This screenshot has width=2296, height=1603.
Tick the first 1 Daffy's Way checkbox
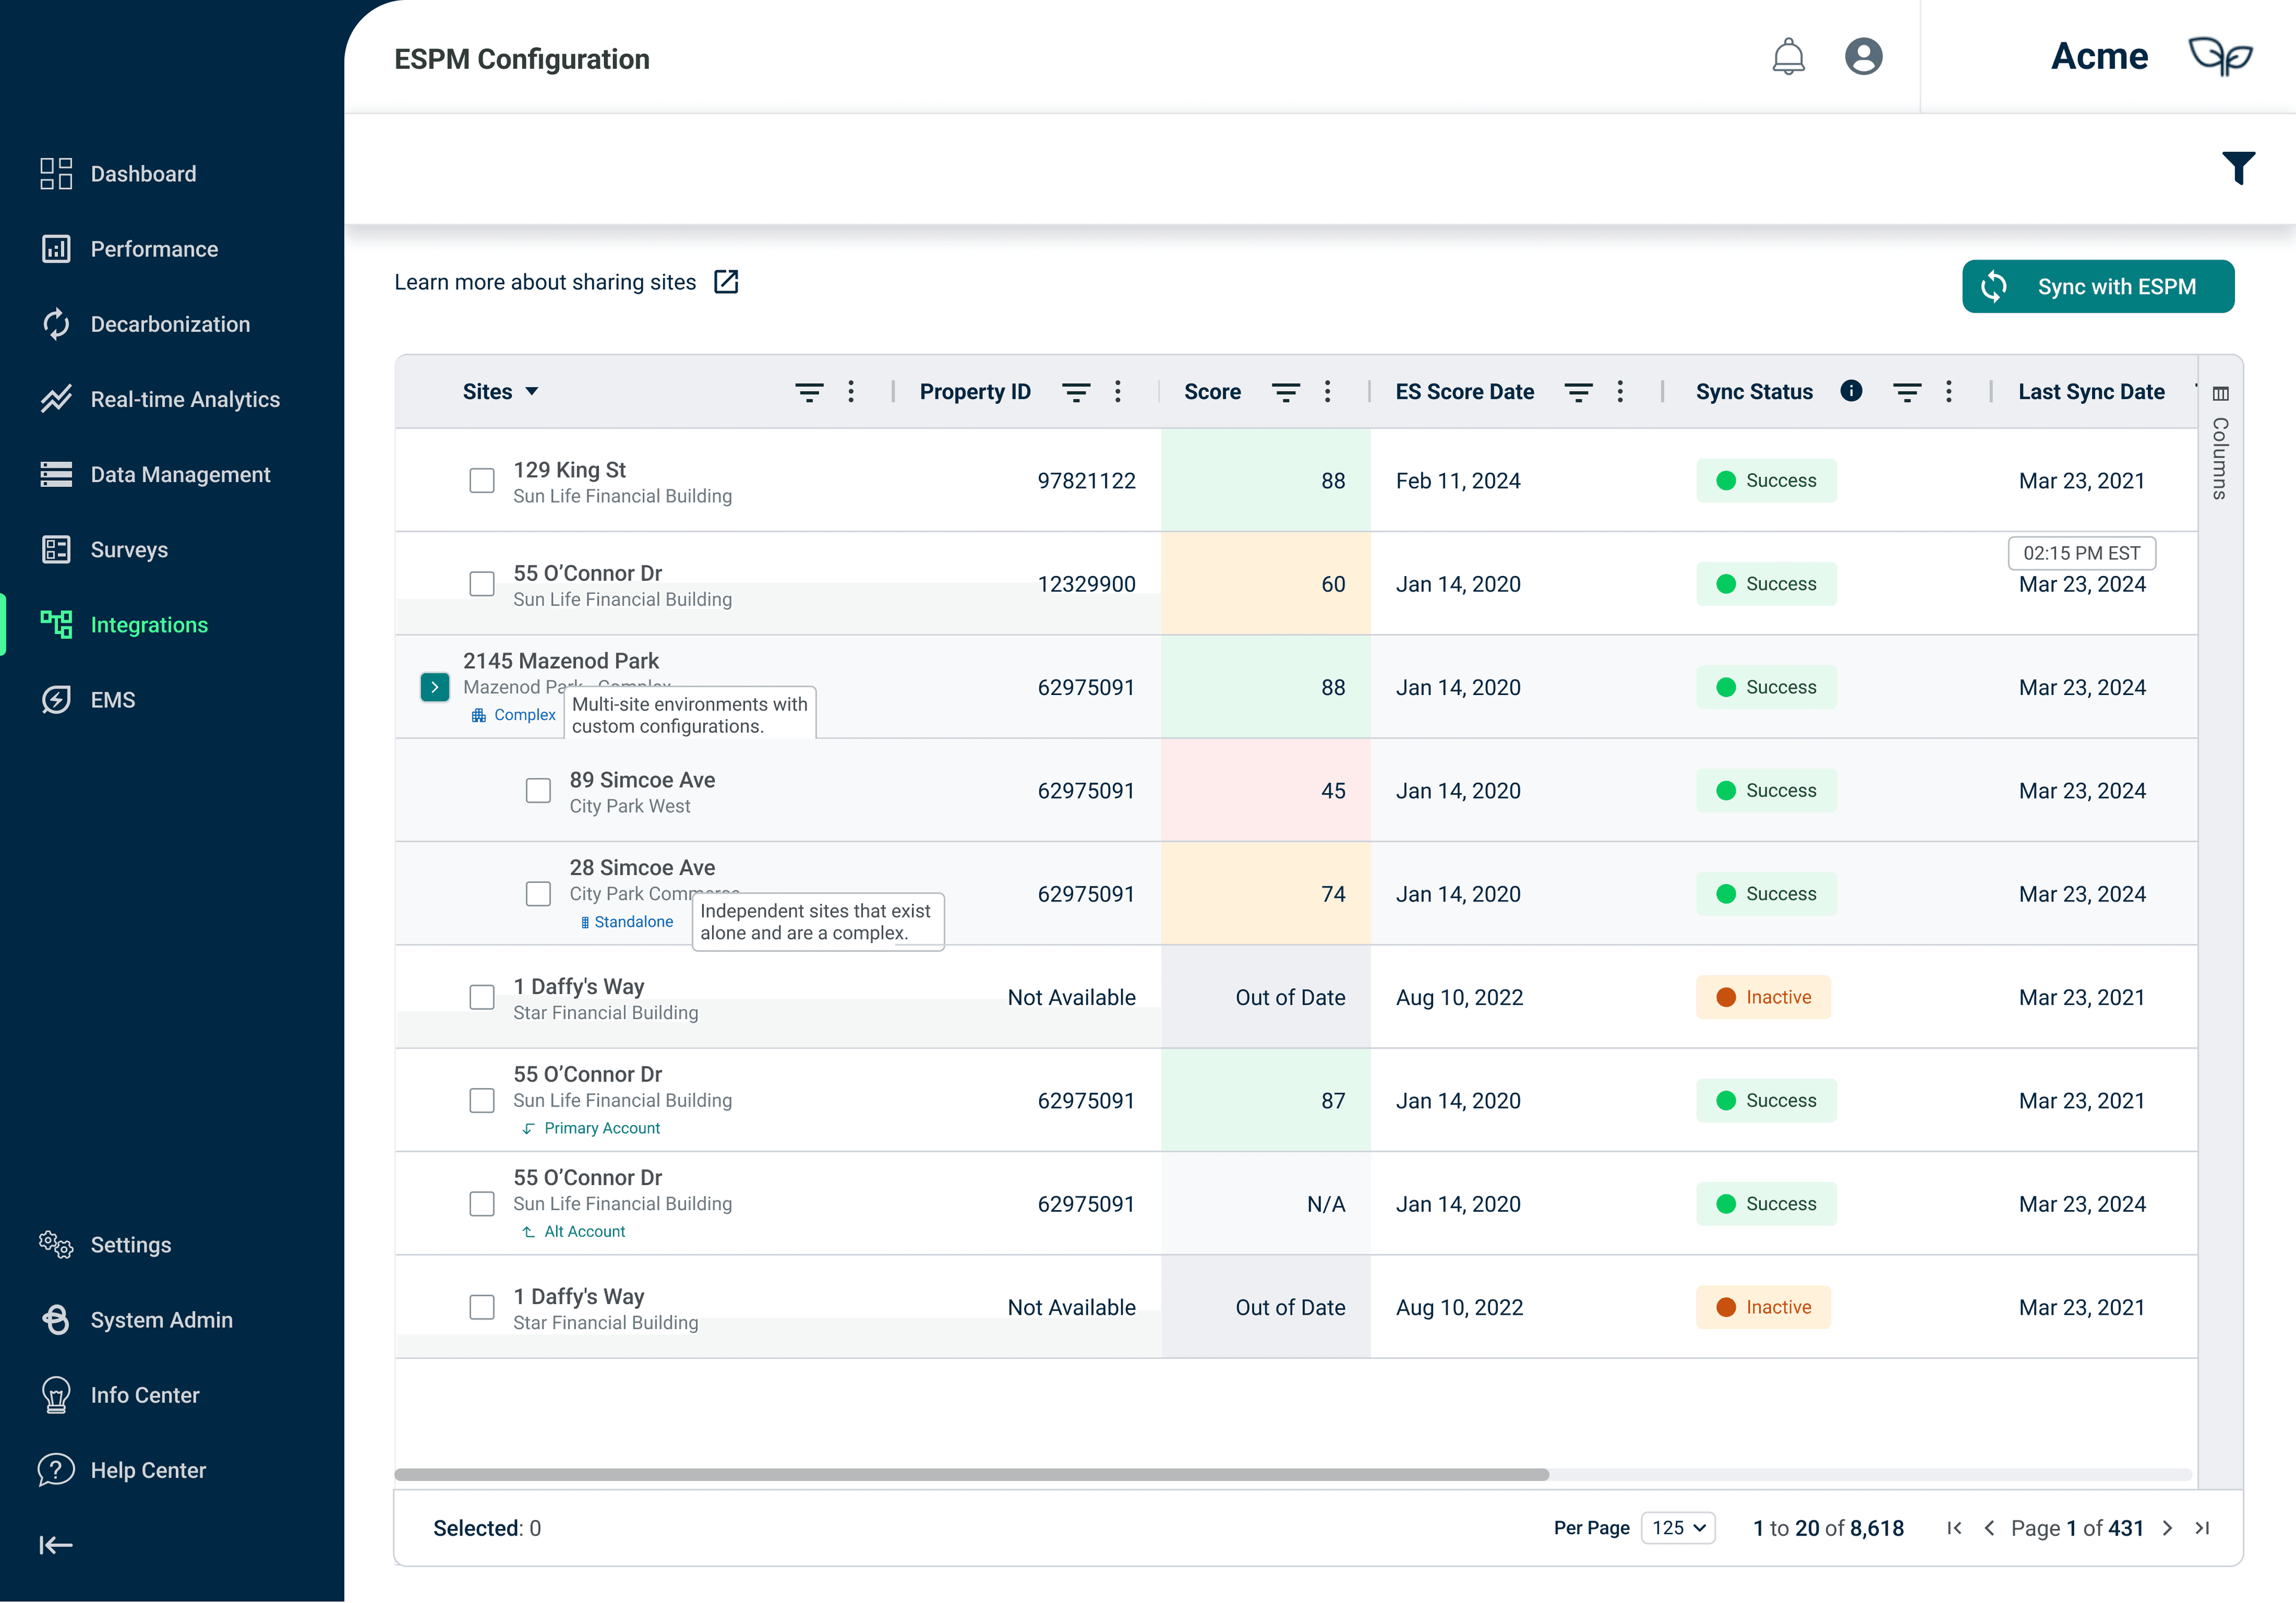click(482, 998)
